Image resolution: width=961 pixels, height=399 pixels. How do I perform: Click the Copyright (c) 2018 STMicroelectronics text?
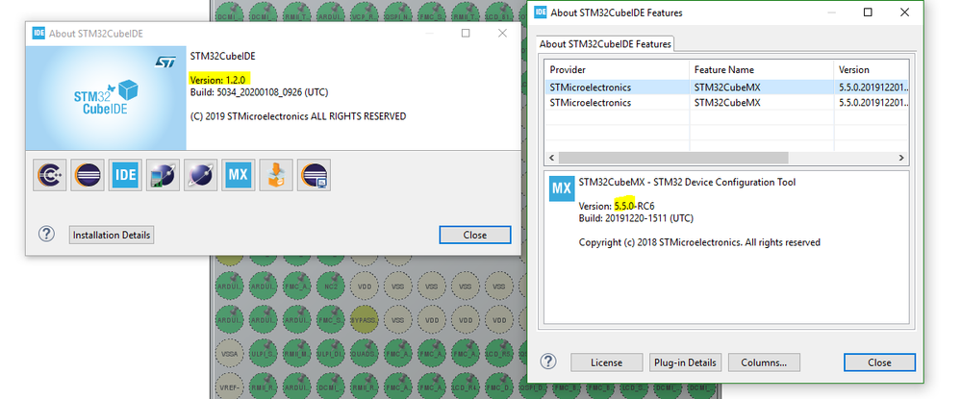699,242
